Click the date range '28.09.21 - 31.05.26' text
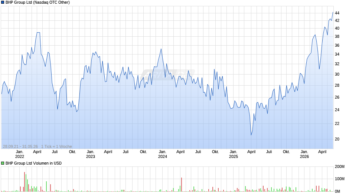 20,146
